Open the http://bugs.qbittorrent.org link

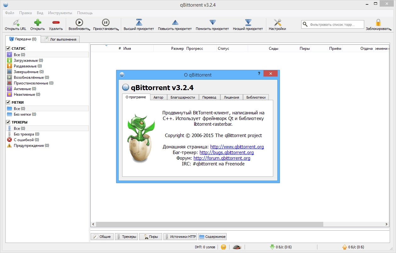(x=227, y=152)
